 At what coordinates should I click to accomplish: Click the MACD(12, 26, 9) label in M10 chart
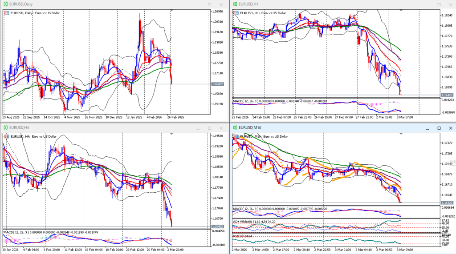pyautogui.click(x=250, y=209)
